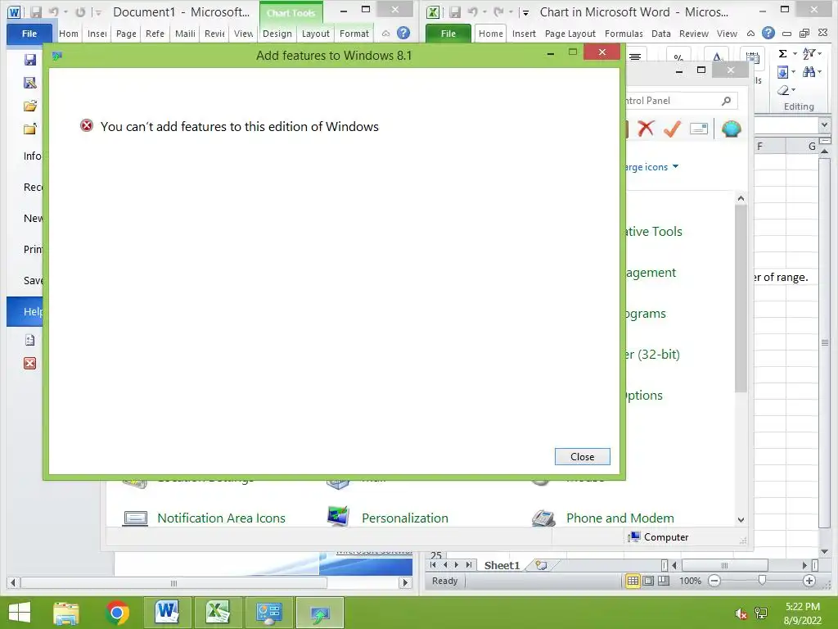Insert new worksheet tab icon
This screenshot has height=629, width=838.
coord(542,565)
